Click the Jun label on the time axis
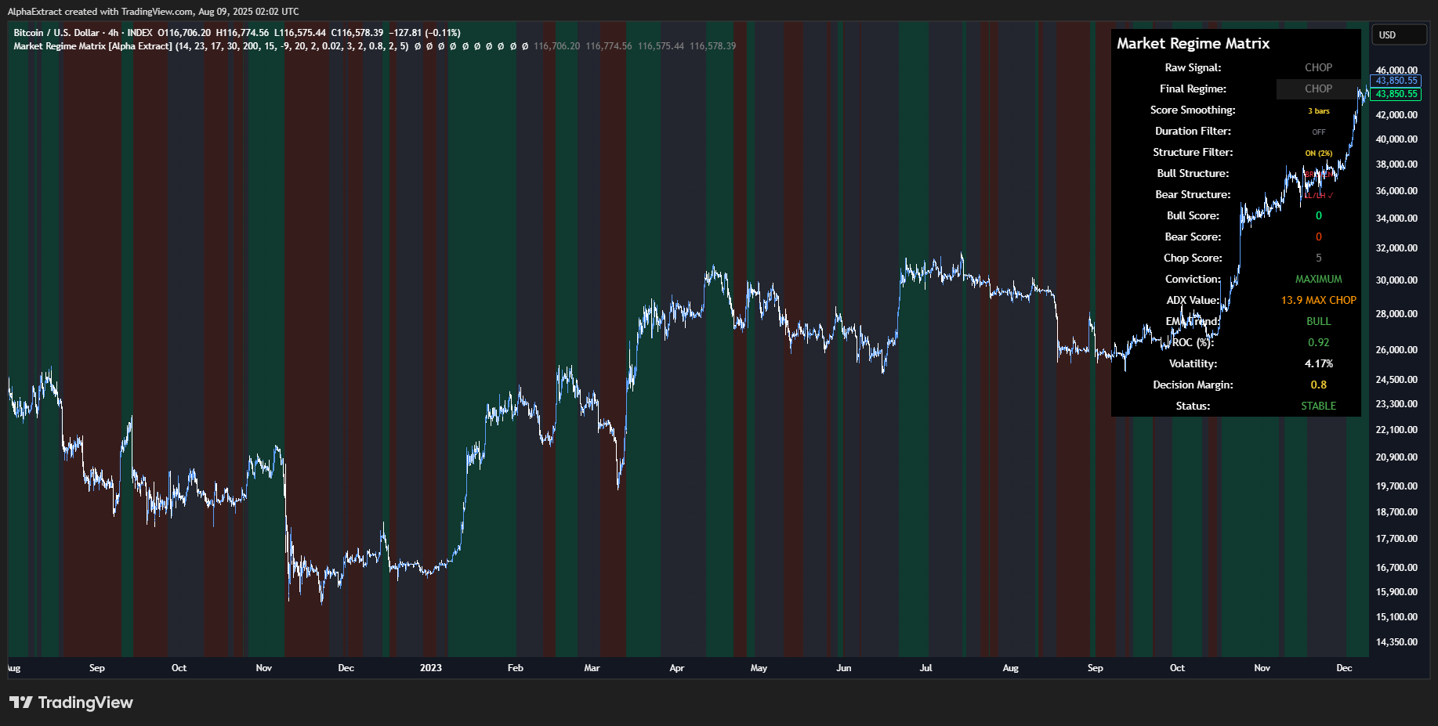Screen dimensions: 1438x726 click(843, 668)
